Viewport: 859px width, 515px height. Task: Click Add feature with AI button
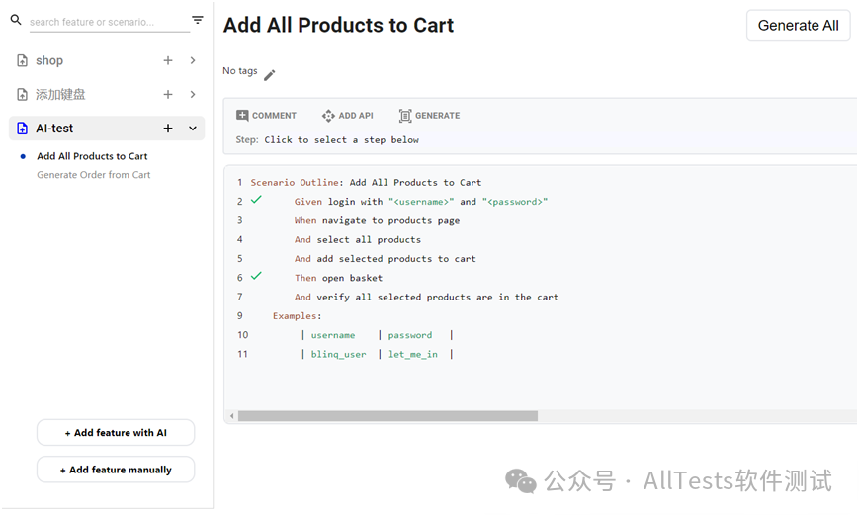coord(116,433)
